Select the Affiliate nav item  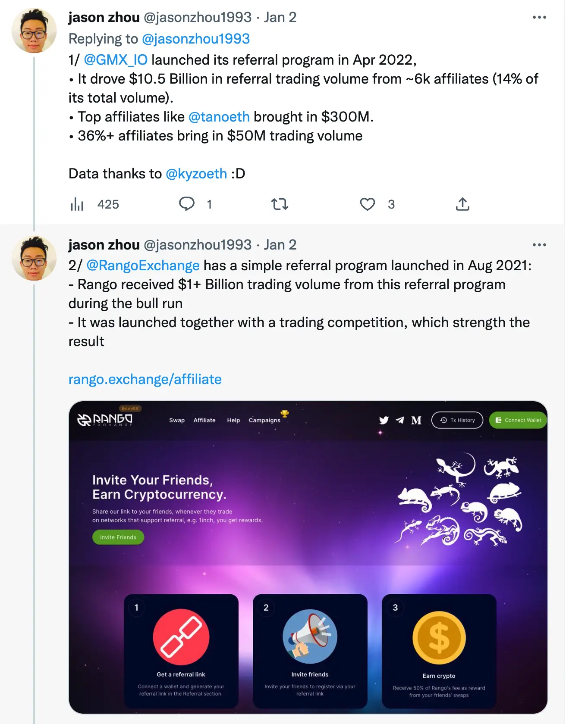pos(204,420)
